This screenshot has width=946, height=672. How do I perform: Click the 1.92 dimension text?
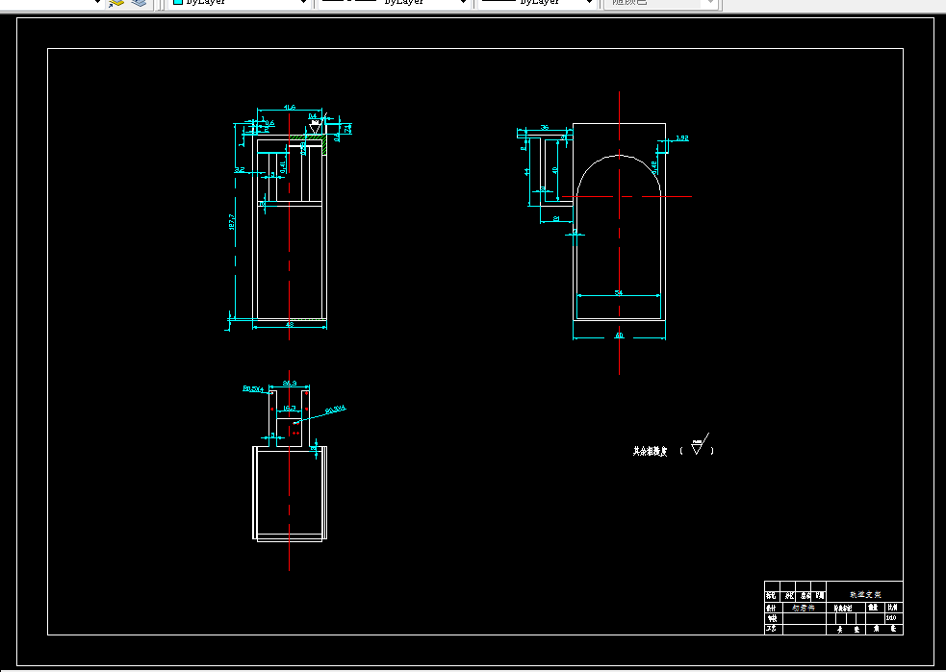click(x=681, y=138)
